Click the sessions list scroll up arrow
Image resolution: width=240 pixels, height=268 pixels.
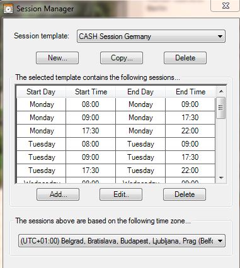tap(221, 91)
